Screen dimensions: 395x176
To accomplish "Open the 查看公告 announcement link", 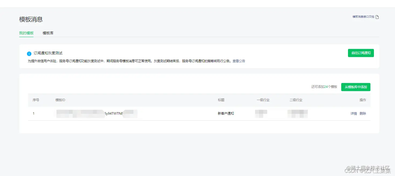I will click(239, 61).
